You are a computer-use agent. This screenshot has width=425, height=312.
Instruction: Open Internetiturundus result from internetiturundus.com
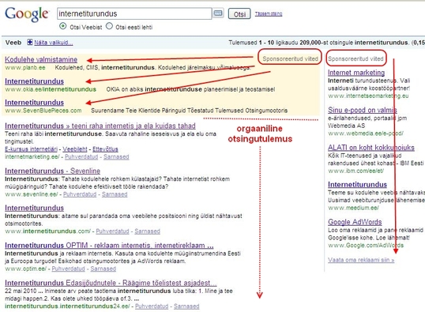(x=34, y=208)
